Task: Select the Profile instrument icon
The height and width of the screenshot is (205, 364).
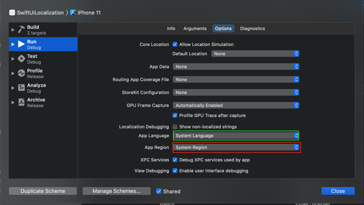Action: pos(21,74)
